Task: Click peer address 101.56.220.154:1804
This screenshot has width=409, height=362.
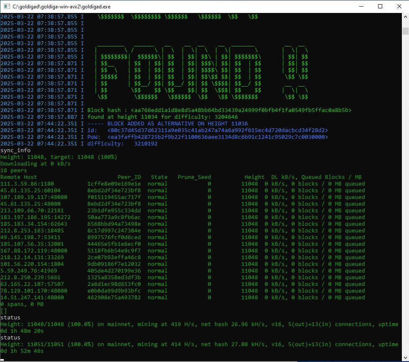Action: point(32,264)
